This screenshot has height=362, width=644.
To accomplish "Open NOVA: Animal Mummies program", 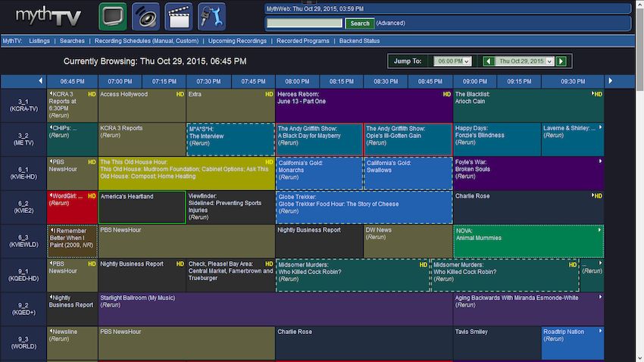I will (x=529, y=242).
